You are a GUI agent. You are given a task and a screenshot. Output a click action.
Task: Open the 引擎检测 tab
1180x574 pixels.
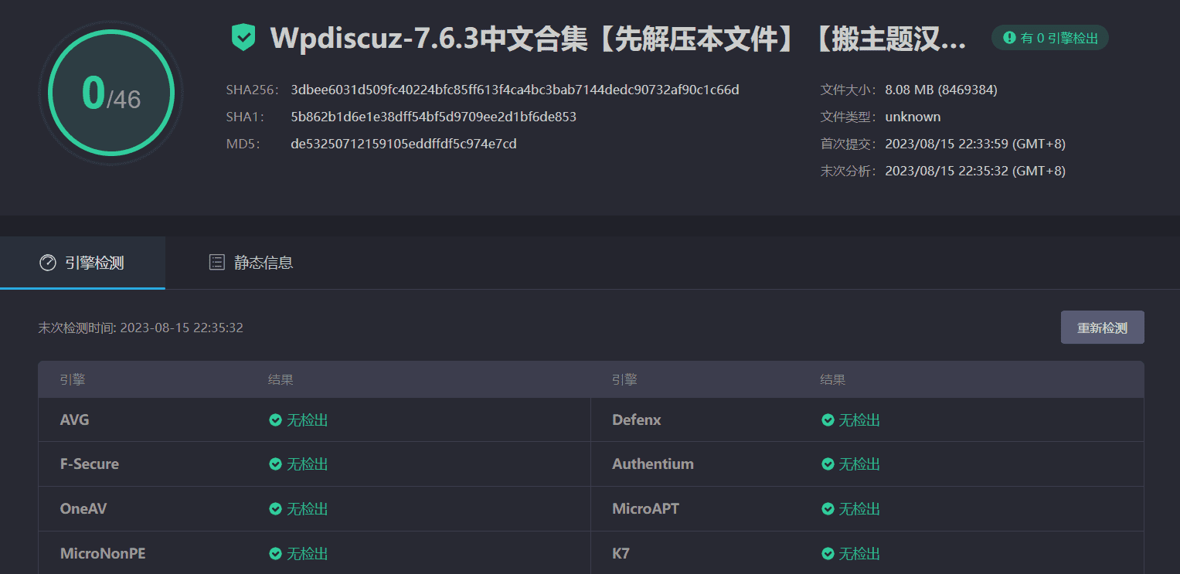click(x=82, y=263)
